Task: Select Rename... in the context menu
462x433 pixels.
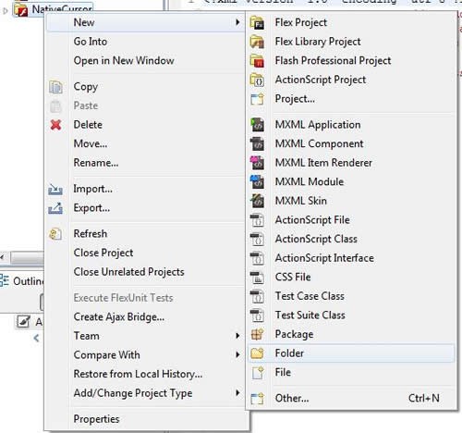Action: (96, 163)
